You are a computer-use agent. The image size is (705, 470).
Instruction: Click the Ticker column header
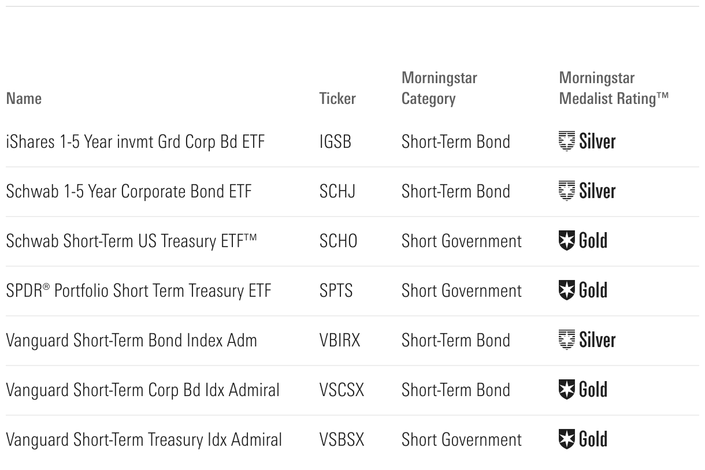(337, 99)
